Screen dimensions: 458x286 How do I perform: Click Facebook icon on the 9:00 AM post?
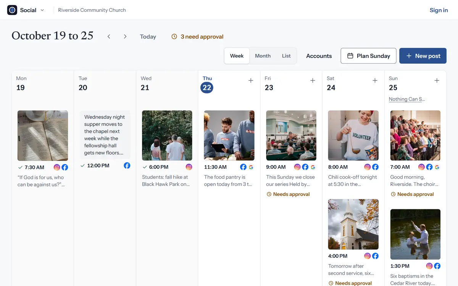click(x=305, y=167)
